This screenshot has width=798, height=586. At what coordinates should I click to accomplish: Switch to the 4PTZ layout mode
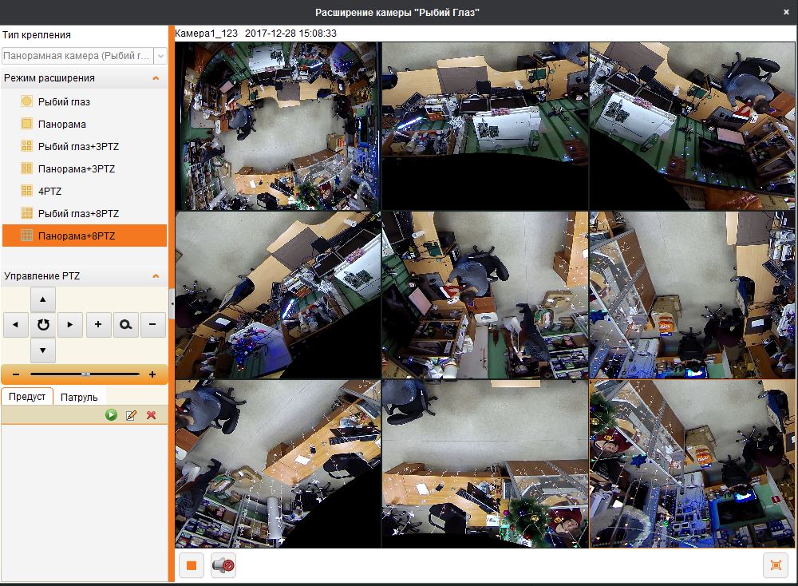pyautogui.click(x=85, y=192)
